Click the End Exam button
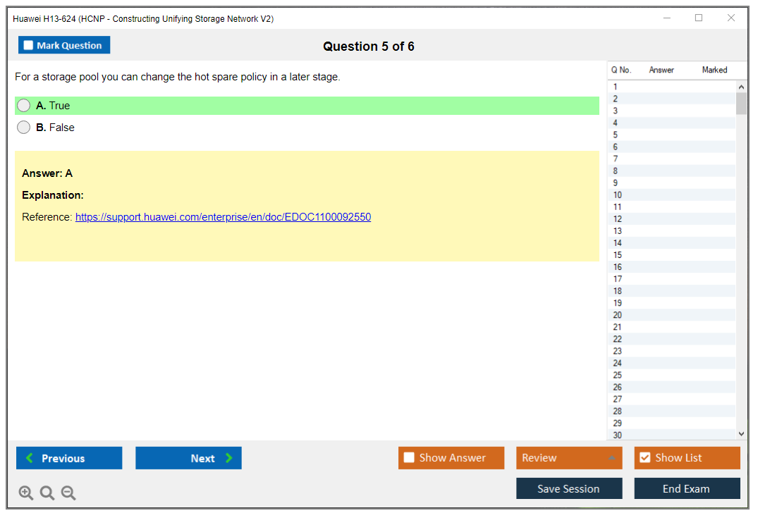Screen dimensions: 758x518 (x=687, y=488)
